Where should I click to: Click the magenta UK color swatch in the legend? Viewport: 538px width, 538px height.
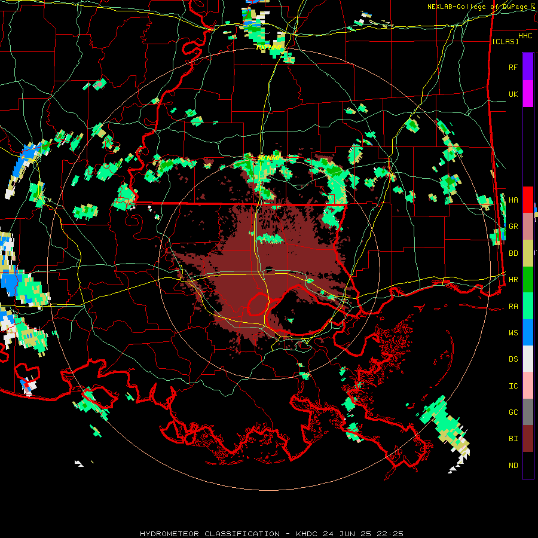pyautogui.click(x=528, y=94)
